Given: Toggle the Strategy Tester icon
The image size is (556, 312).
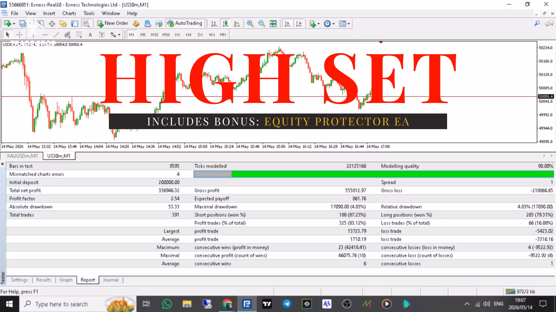Looking at the screenshot, I should pyautogui.click(x=86, y=24).
